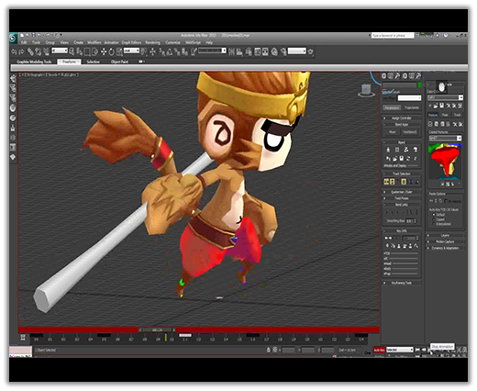This screenshot has height=391, width=477.
Task: Open the Rendering menu
Action: click(152, 42)
